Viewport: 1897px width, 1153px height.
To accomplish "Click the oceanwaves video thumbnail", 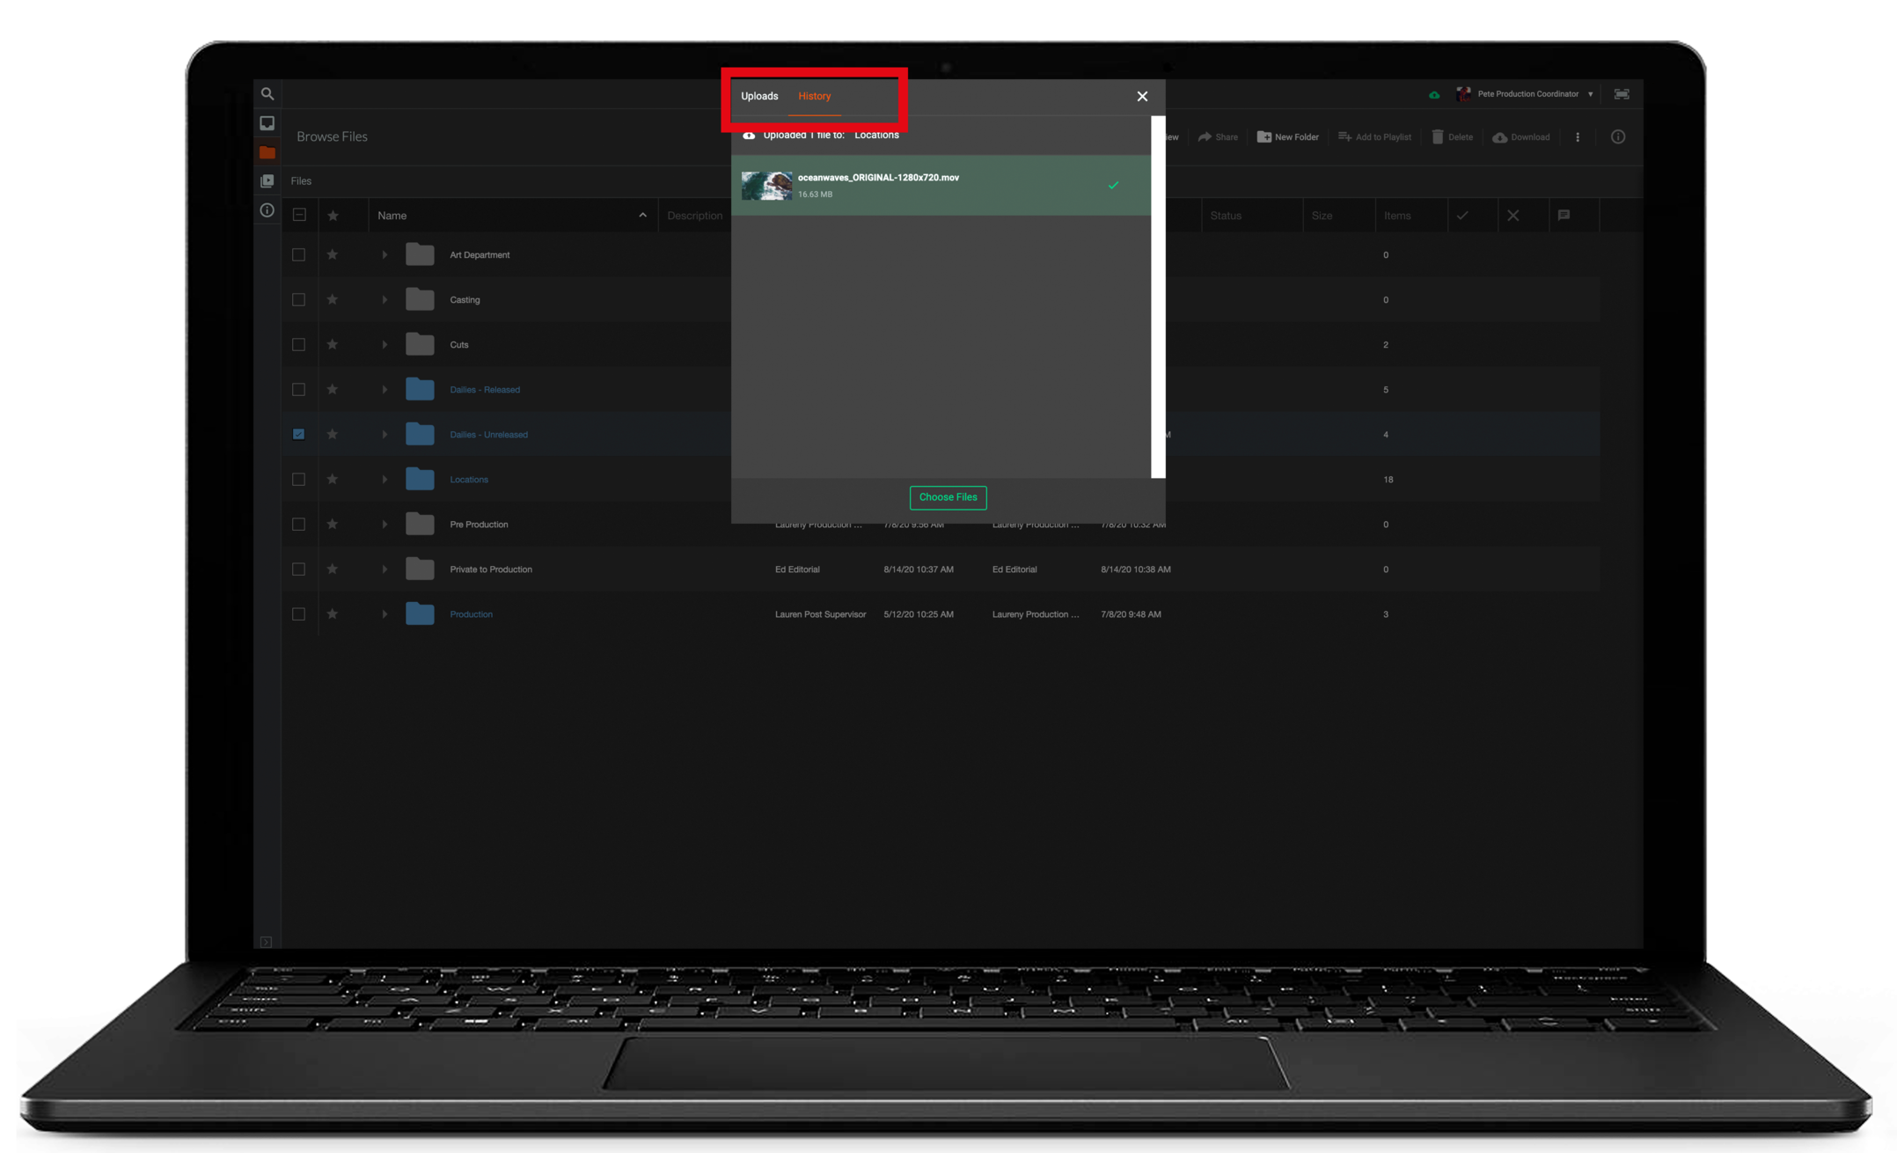I will 766,186.
